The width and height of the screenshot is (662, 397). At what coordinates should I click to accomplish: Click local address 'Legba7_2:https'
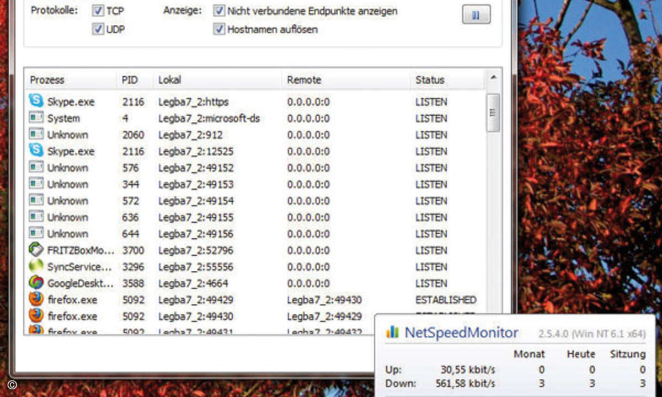tap(193, 102)
